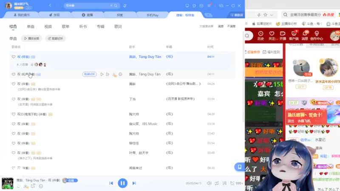Click the plus button next to the search tab
340x191 pixels.
[208, 15]
